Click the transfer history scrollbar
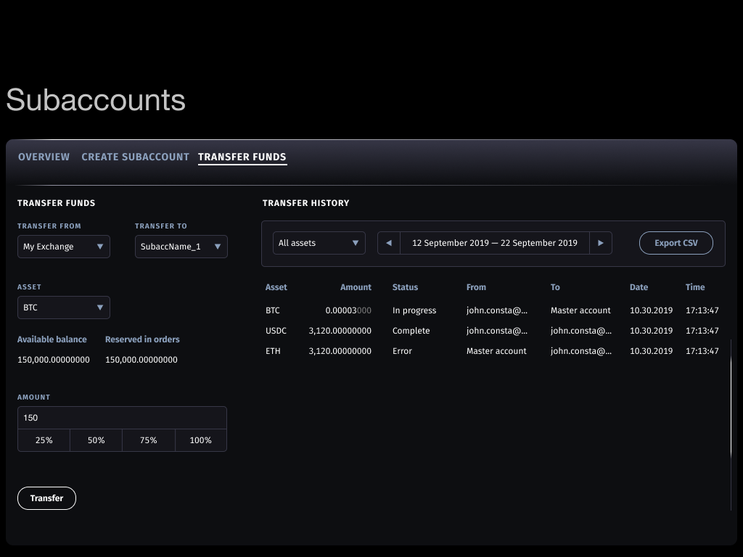This screenshot has width=743, height=557. (x=731, y=406)
